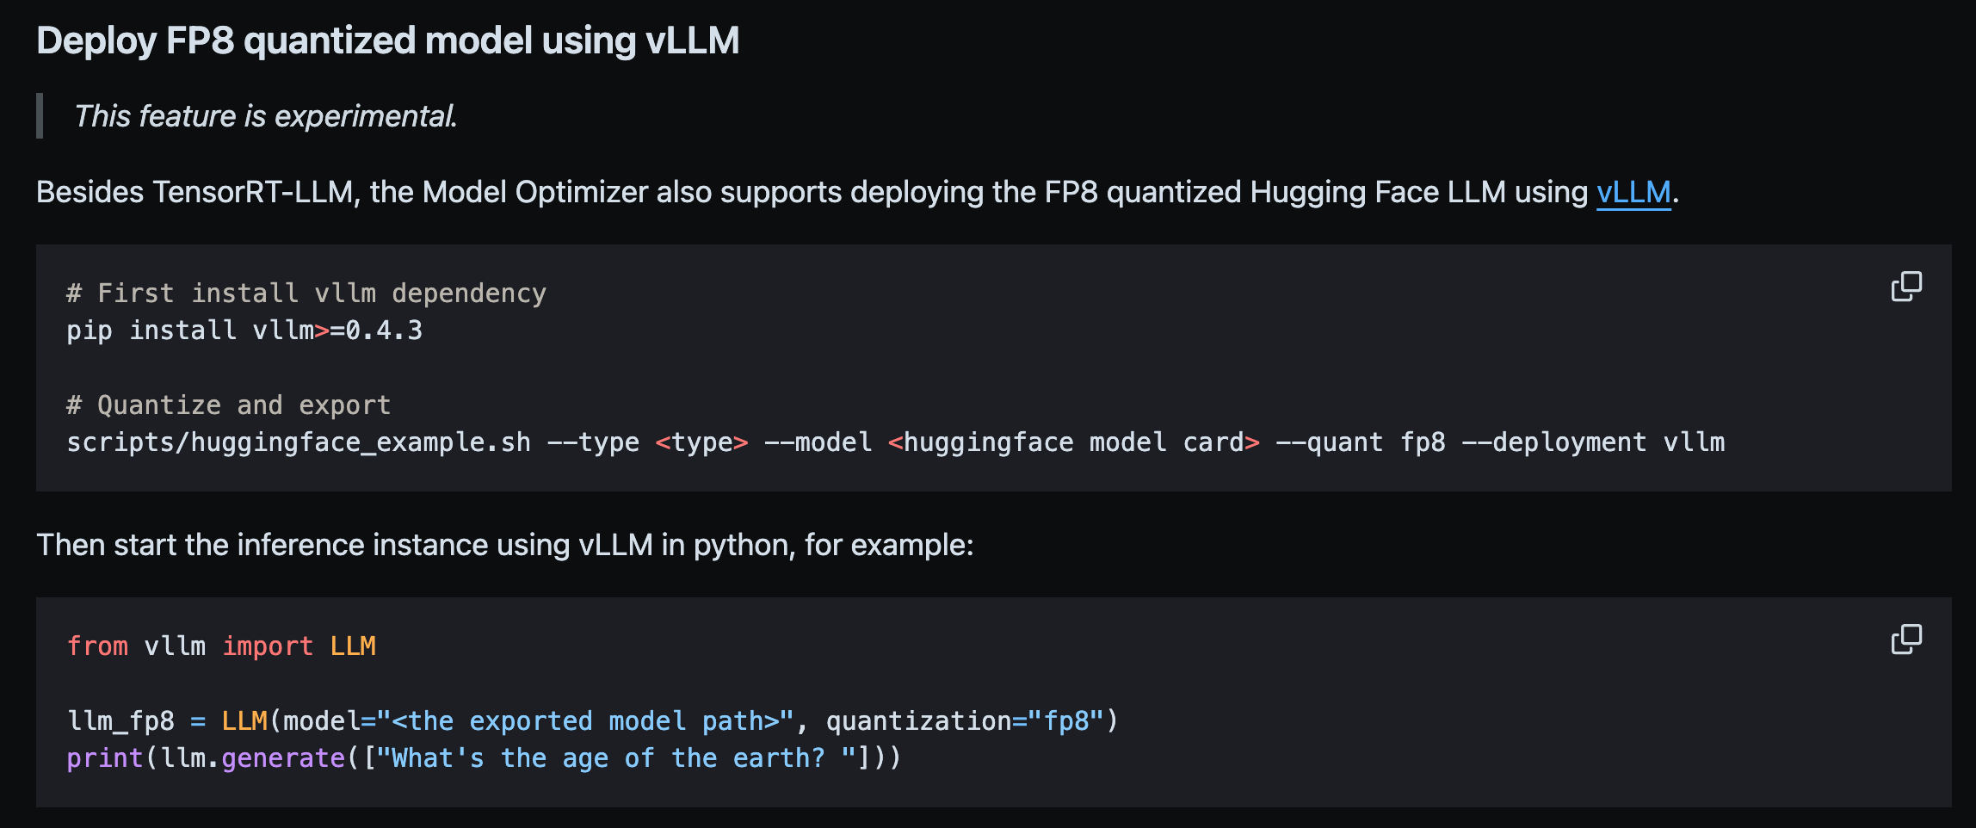Click the from vllm import LLM line
This screenshot has width=1976, height=828.
tap(221, 646)
